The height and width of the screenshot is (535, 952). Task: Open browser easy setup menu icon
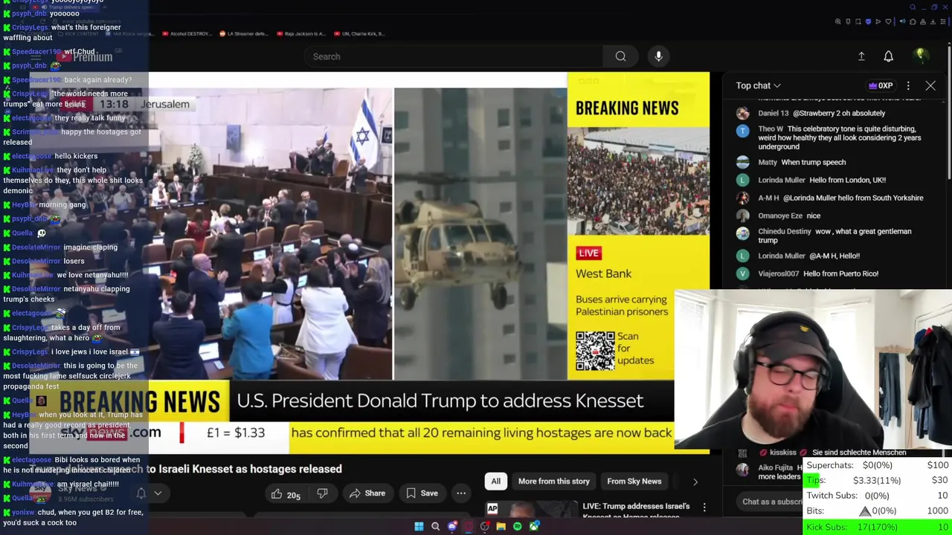pos(943,22)
